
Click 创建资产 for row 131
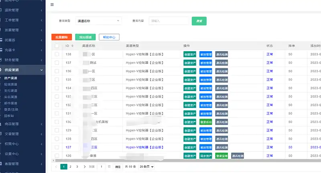pos(190,114)
